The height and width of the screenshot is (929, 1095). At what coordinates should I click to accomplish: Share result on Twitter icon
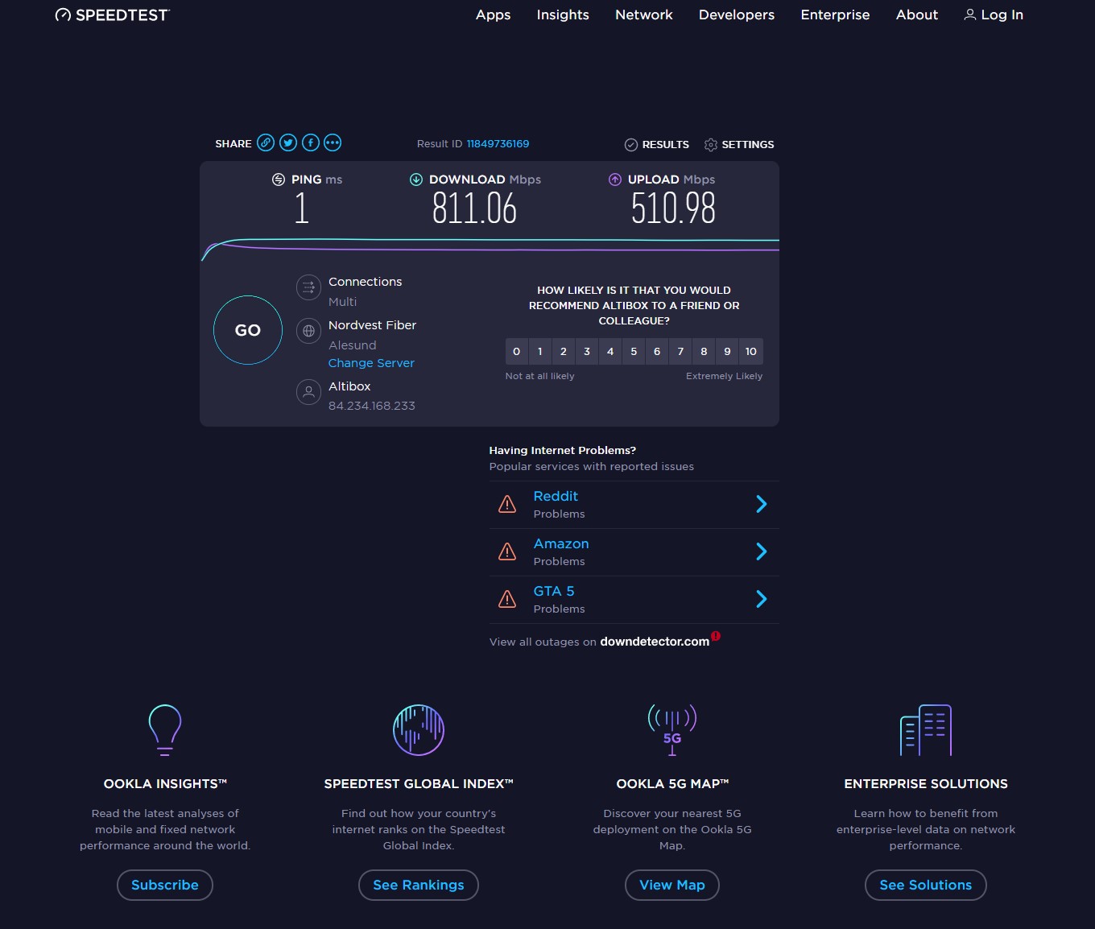(288, 143)
